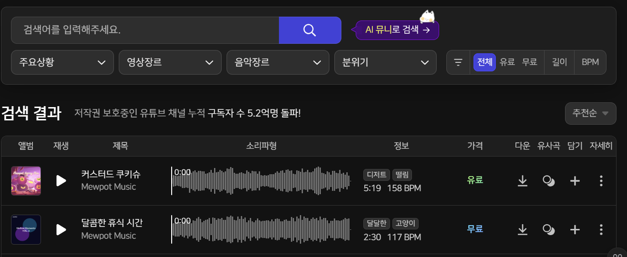
Task: Open the filter lines icon
Action: [458, 62]
